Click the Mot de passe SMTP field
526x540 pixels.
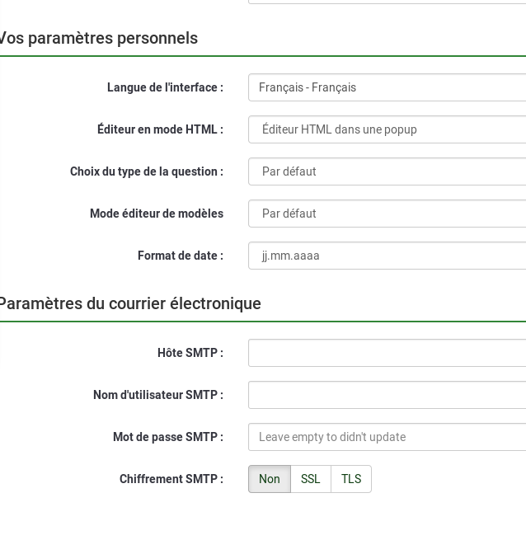tap(387, 437)
